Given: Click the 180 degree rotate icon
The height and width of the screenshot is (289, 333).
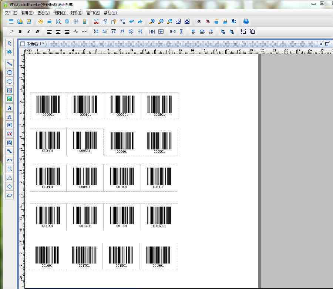Looking at the screenshot, I should click(x=202, y=32).
